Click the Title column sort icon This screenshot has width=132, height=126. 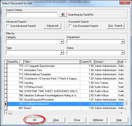pos(30,62)
